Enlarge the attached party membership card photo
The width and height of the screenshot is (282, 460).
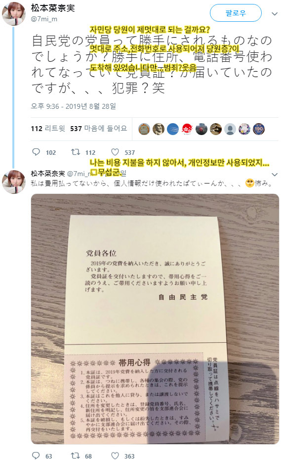(x=155, y=319)
